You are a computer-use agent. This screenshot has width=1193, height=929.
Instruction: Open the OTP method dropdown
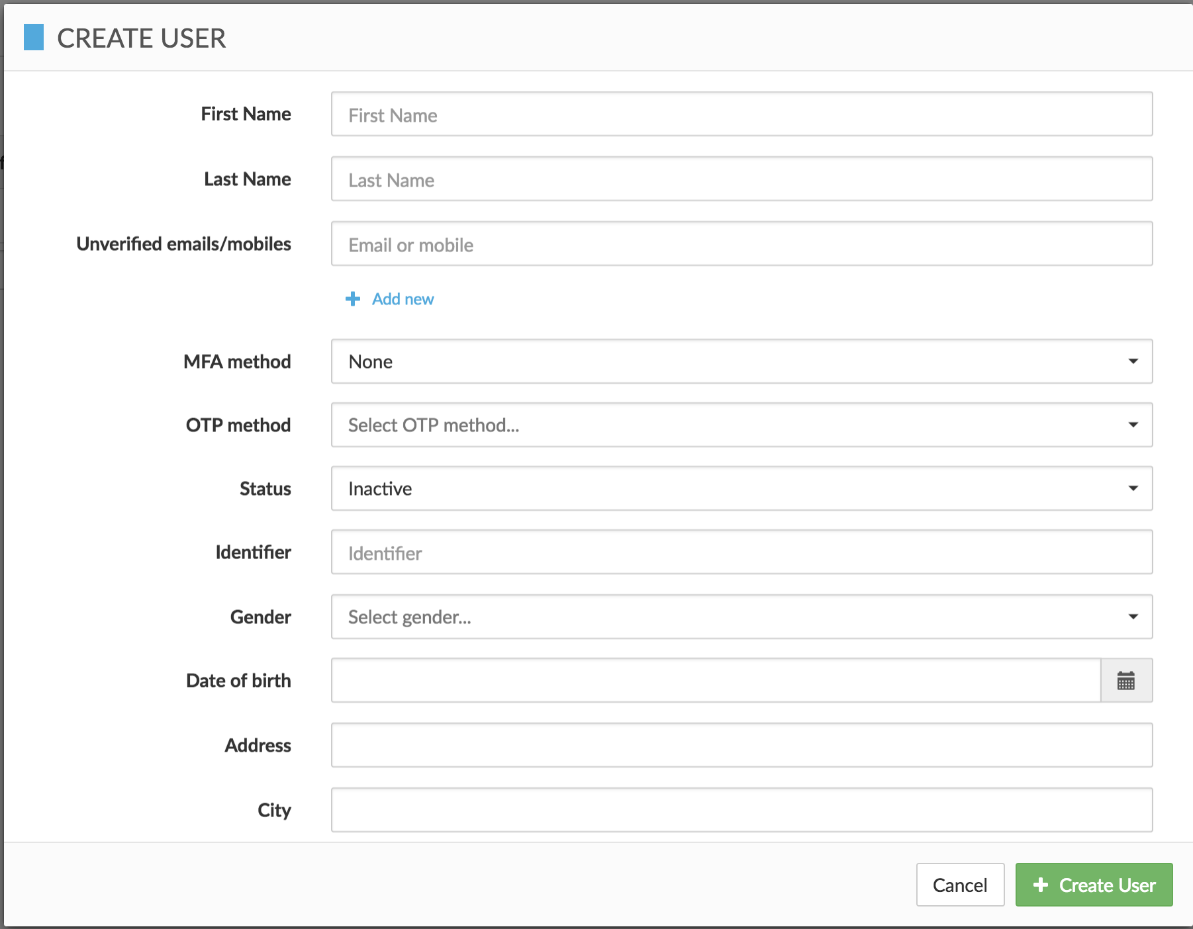pos(741,425)
